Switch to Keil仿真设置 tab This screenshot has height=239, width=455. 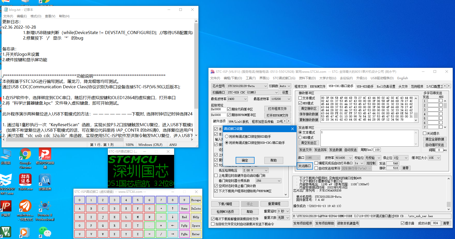tap(386, 86)
